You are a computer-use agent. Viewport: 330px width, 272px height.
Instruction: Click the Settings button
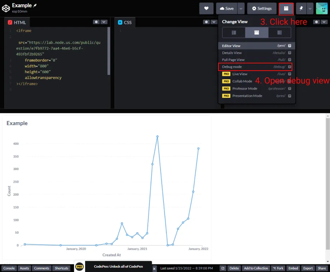click(261, 9)
